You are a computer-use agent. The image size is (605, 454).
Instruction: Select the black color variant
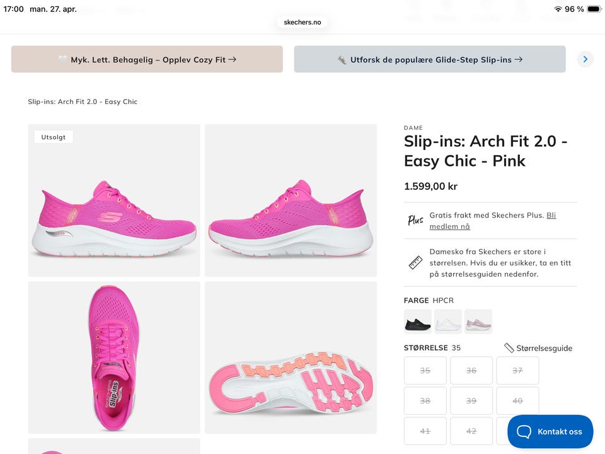[418, 322]
